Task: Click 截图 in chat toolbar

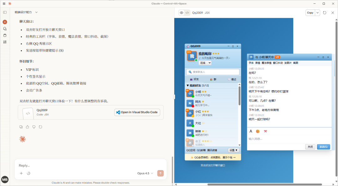Action: [x=295, y=63]
